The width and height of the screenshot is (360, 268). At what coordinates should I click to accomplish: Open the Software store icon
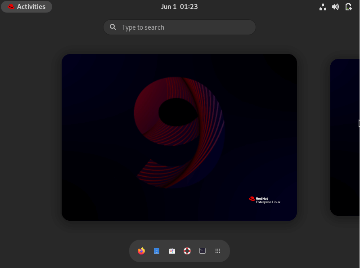(x=172, y=251)
